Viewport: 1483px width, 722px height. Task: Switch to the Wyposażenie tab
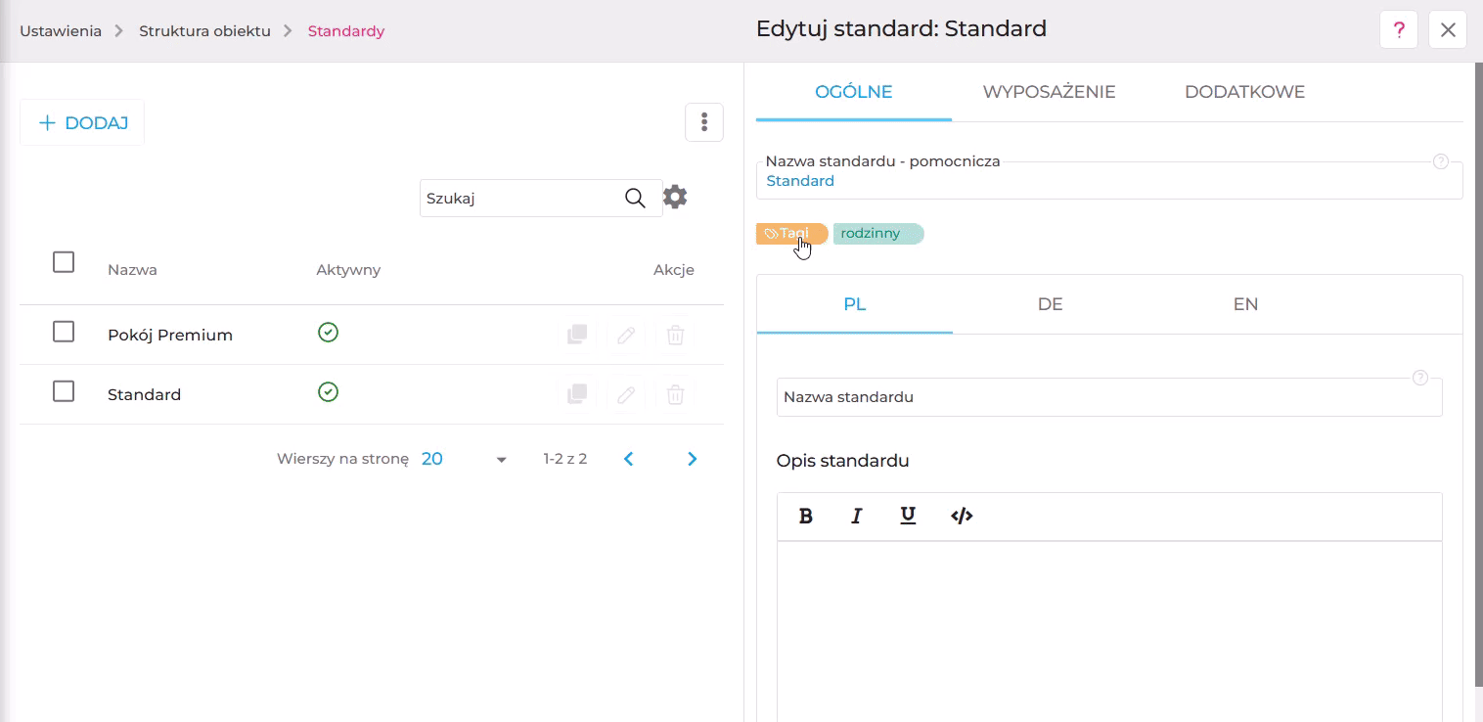[x=1049, y=92]
